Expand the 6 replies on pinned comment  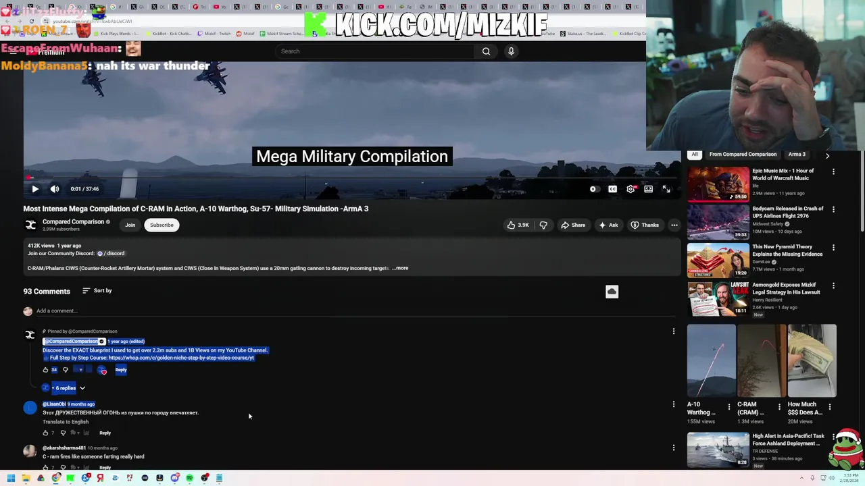65,388
